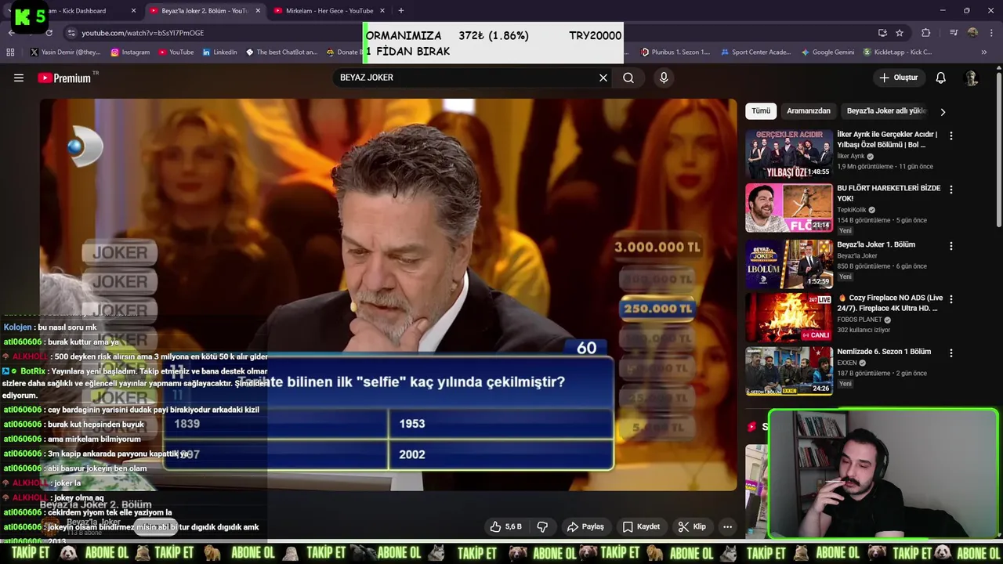
Task: Open the notifications bell
Action: (941, 78)
